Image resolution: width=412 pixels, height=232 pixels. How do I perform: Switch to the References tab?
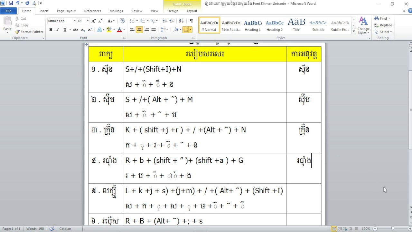pyautogui.click(x=93, y=11)
